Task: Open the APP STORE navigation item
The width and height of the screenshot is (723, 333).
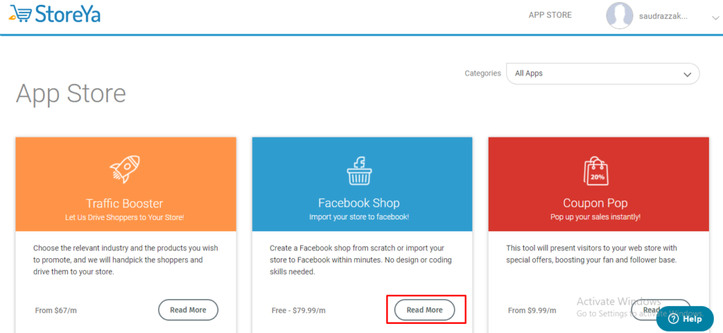Action: (x=550, y=16)
